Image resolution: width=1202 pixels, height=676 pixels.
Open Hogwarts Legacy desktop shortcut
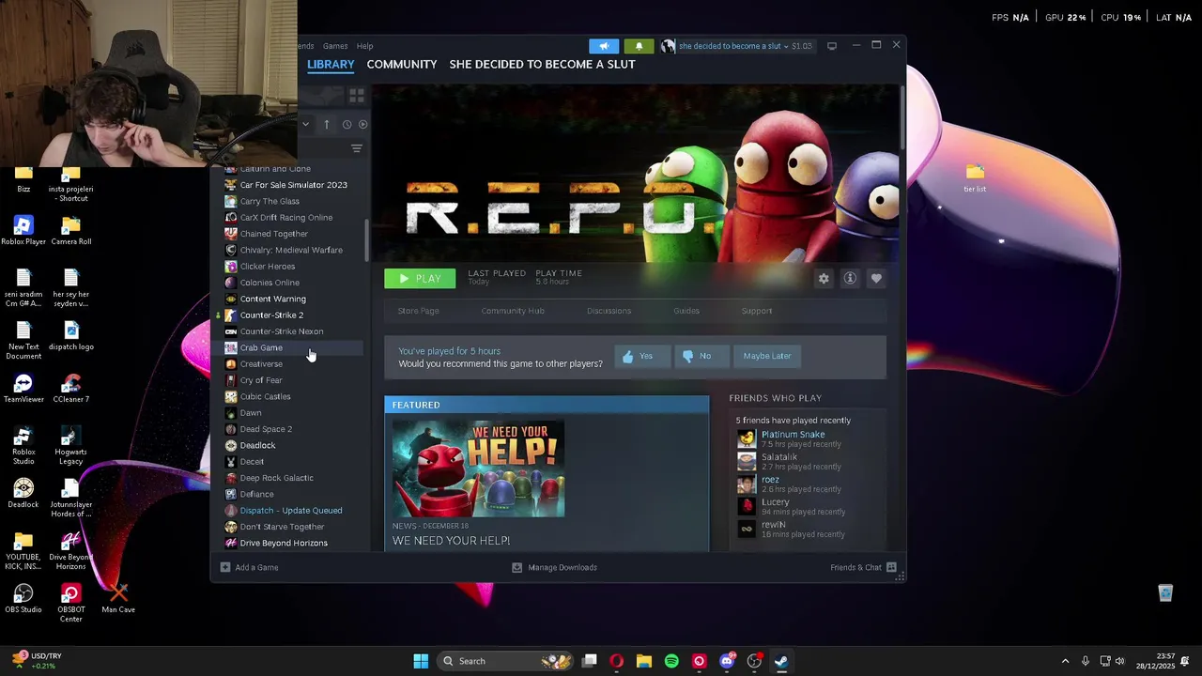click(x=71, y=444)
